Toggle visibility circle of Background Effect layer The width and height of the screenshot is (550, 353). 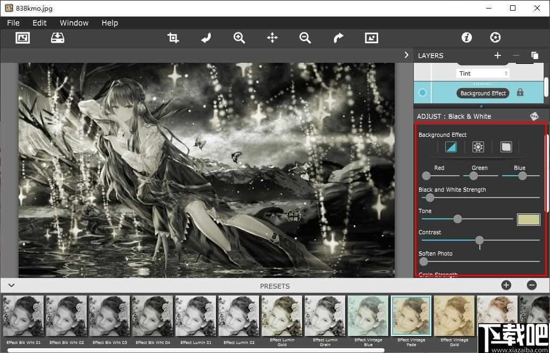(x=423, y=93)
